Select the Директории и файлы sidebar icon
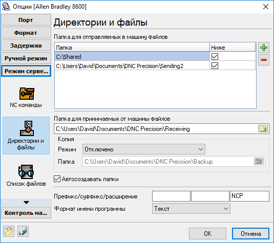Screen dimensions: 274x243 point(26,136)
